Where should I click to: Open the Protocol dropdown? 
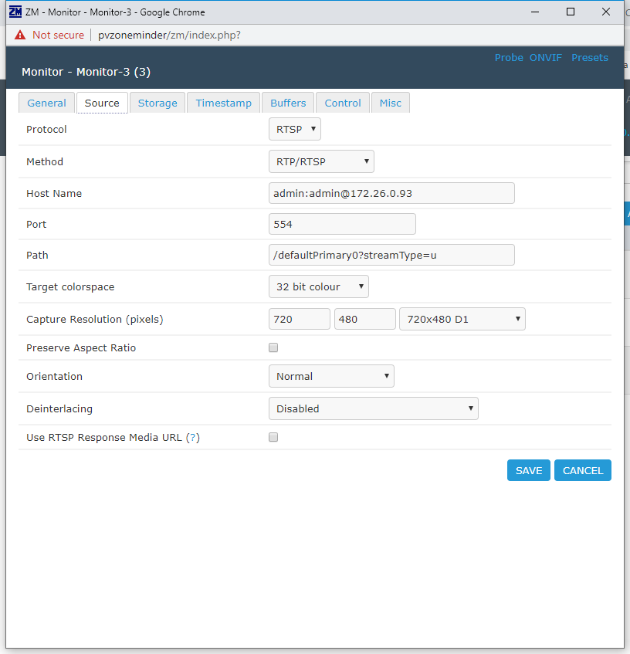click(x=295, y=129)
